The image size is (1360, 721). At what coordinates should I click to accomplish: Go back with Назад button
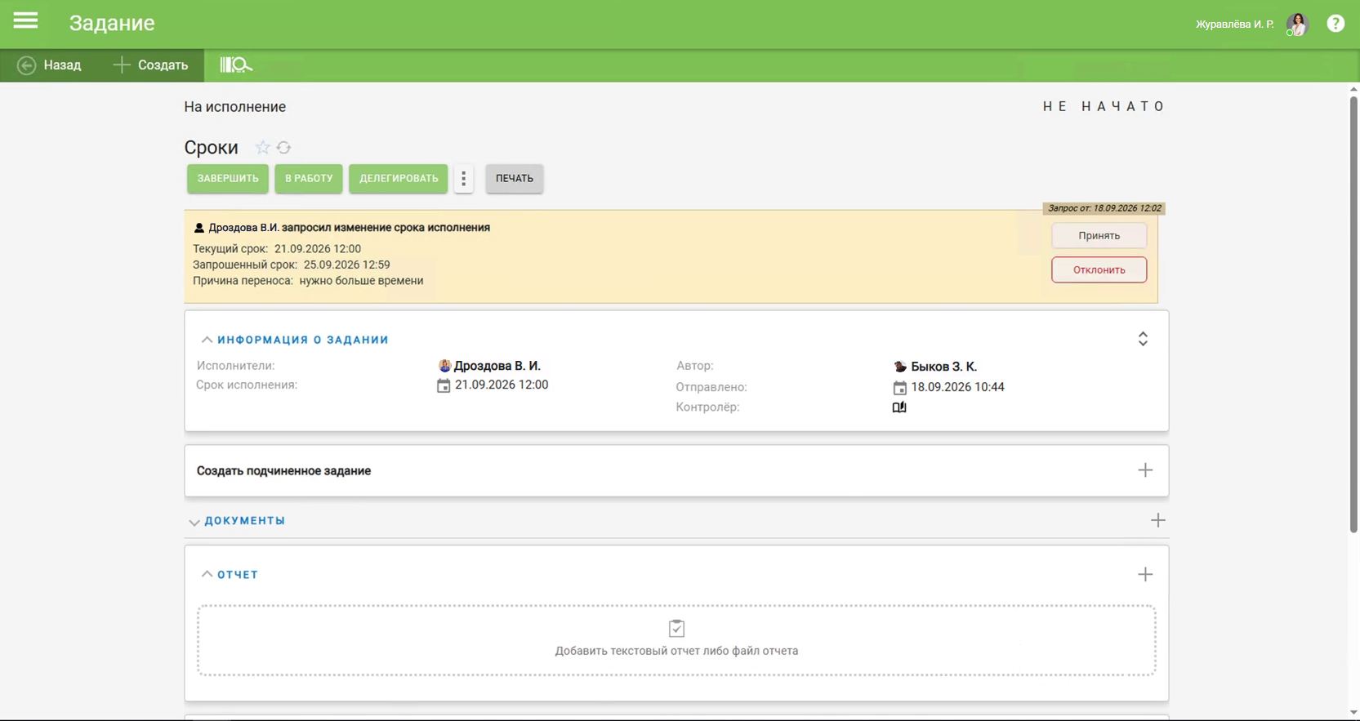pyautogui.click(x=50, y=65)
